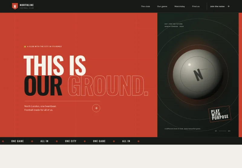Click Join the noise button
This screenshot has width=242, height=168.
coord(220,6)
